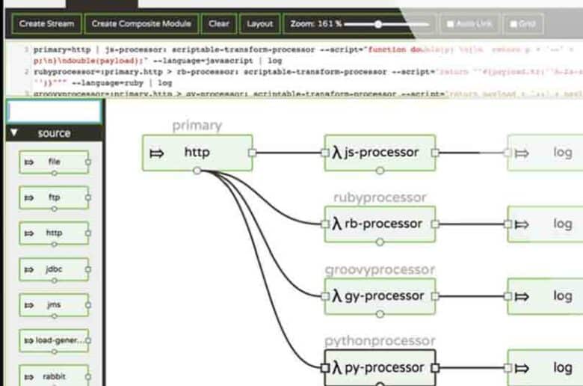The height and width of the screenshot is (386, 583).
Task: Select the ftp source module
Action: click(x=54, y=197)
